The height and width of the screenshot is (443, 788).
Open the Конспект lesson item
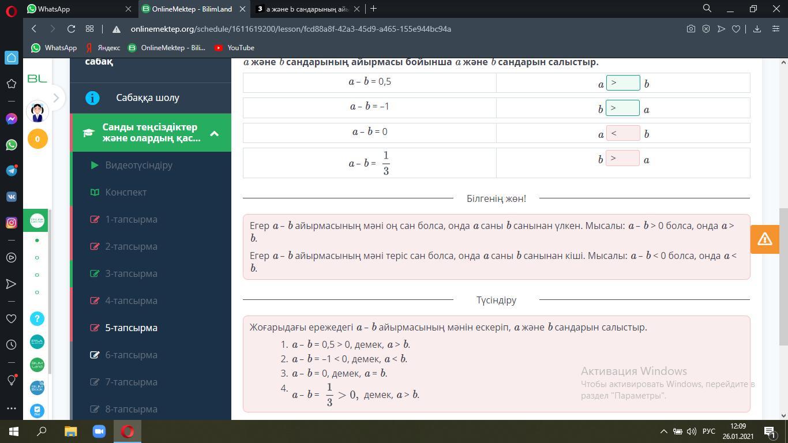click(x=126, y=192)
